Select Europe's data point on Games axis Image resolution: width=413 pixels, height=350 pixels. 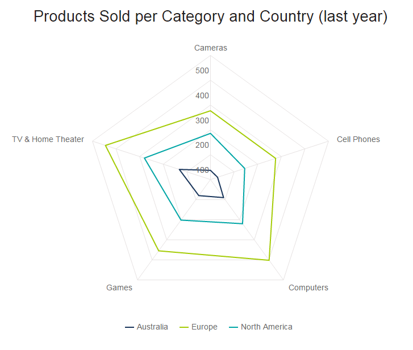coord(158,251)
